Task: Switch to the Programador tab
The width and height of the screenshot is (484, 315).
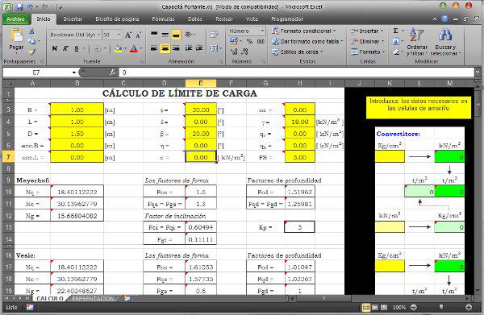Action: tap(287, 19)
